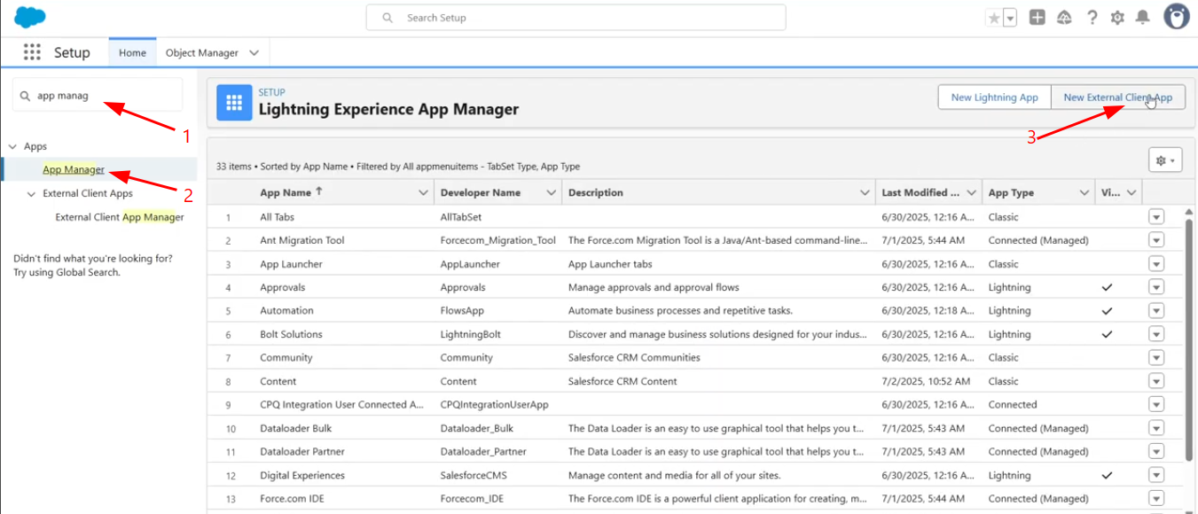
Task: Open row actions dropdown for All Tabs
Action: click(x=1155, y=217)
